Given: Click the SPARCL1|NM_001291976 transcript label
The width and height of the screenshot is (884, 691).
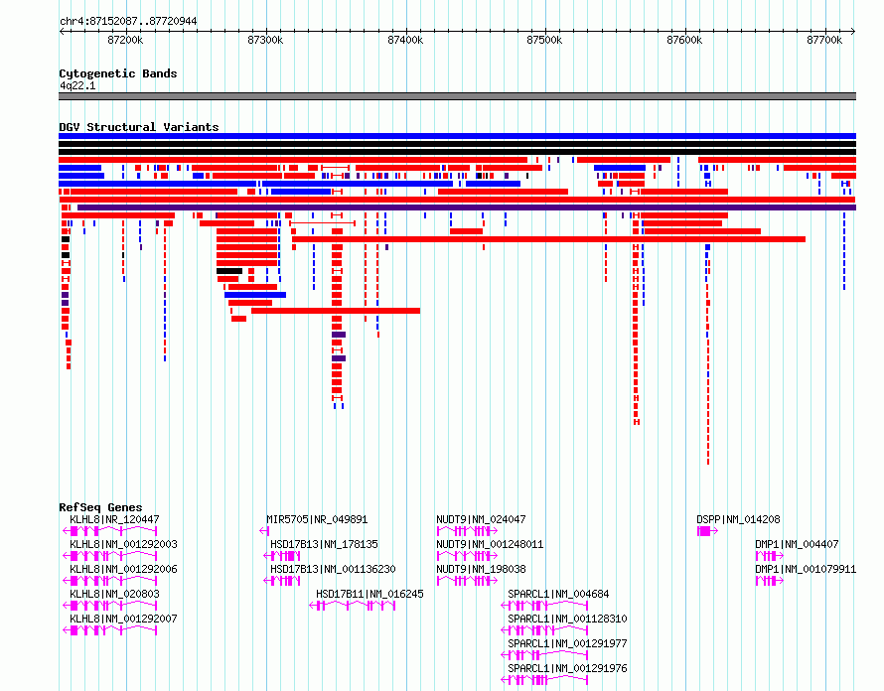Looking at the screenshot, I should click(x=567, y=668).
